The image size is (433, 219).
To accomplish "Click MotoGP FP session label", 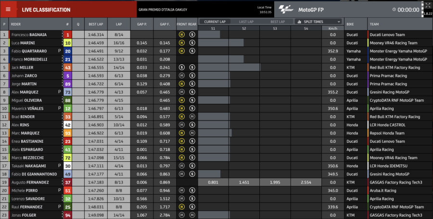I will pyautogui.click(x=311, y=10).
